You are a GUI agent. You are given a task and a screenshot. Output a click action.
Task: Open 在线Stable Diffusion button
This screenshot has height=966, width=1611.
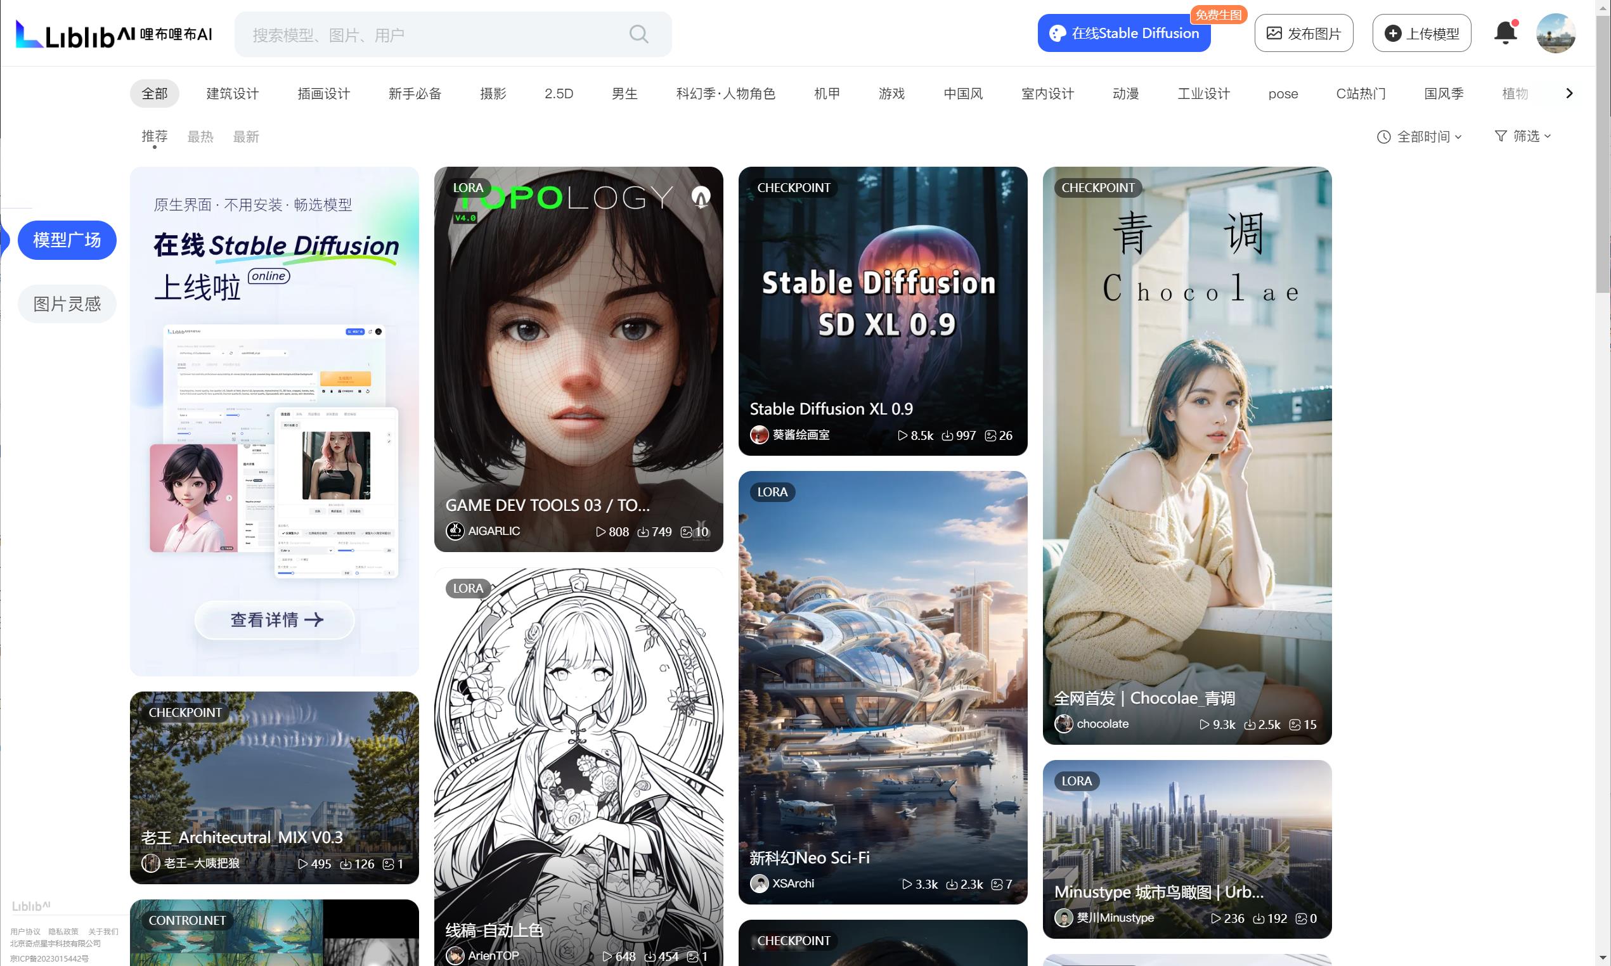tap(1124, 33)
